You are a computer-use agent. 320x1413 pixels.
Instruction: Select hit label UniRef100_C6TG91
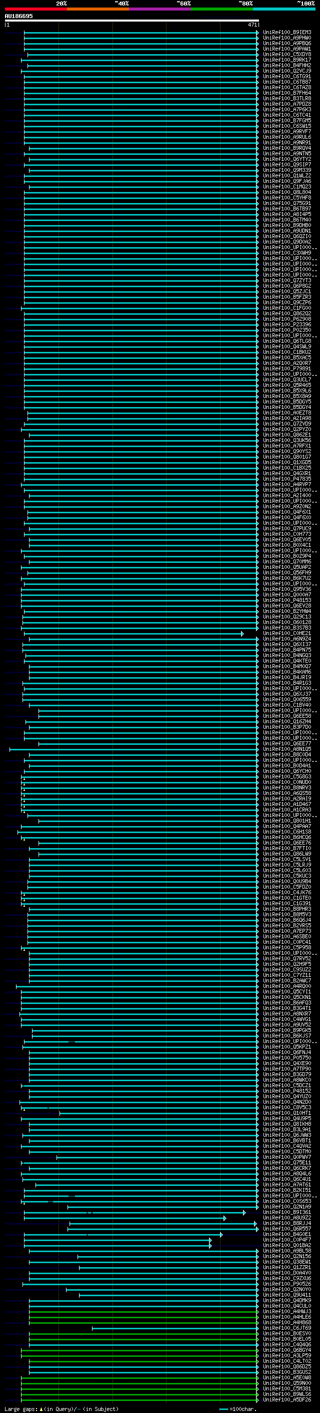tap(287, 76)
